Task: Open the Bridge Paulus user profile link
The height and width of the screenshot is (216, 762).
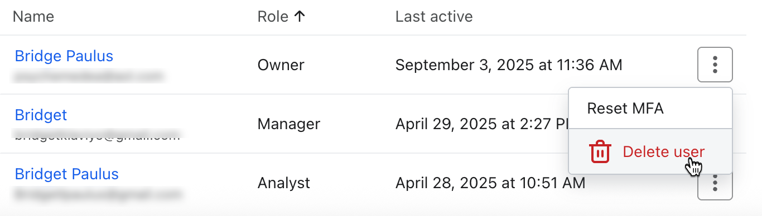Action: coord(64,56)
